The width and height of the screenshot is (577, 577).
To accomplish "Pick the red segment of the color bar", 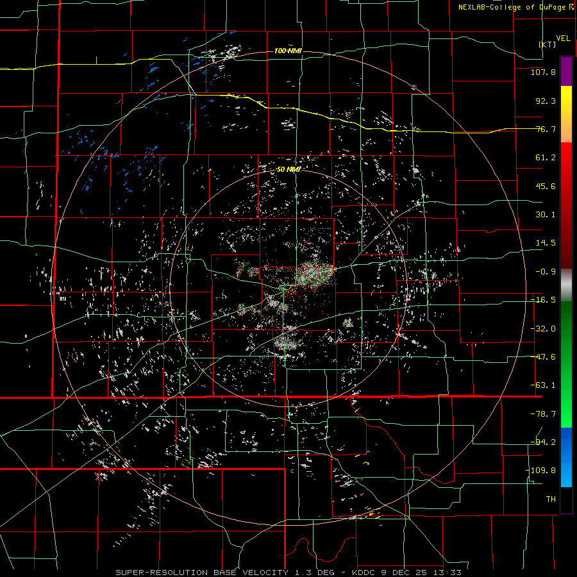I will click(x=566, y=205).
